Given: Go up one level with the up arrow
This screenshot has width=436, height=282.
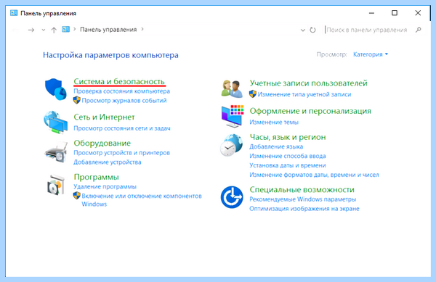Looking at the screenshot, I should pos(54,30).
